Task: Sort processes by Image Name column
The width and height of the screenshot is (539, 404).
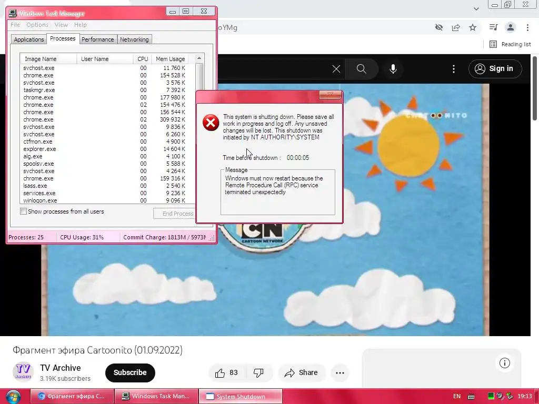Action: (x=48, y=59)
